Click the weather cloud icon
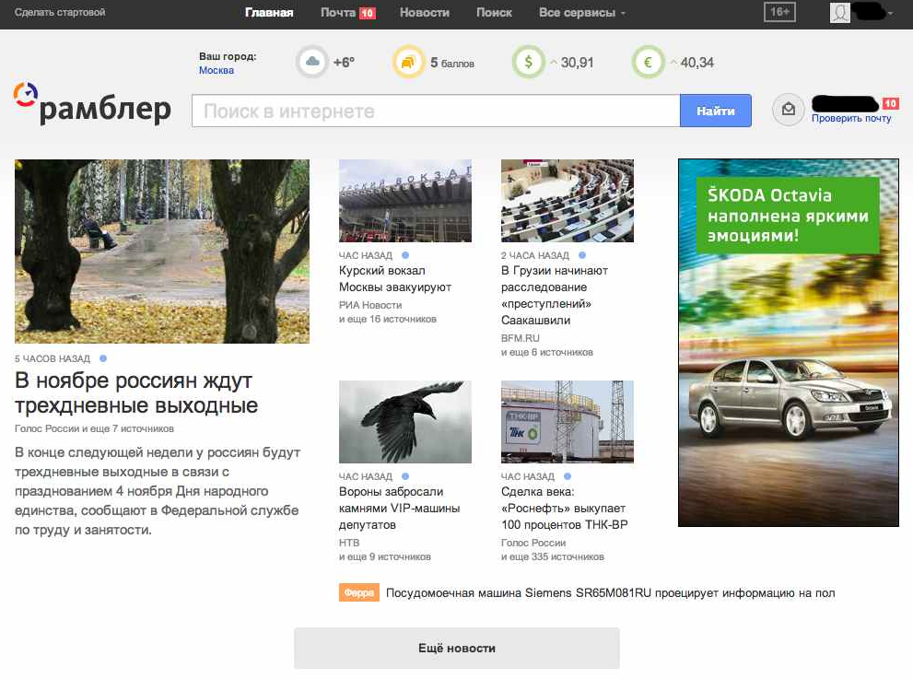 [x=312, y=63]
